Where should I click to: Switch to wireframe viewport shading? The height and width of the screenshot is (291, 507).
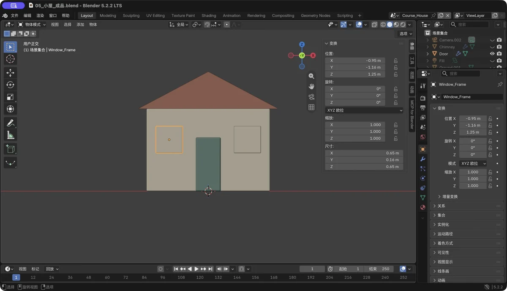[x=383, y=25]
